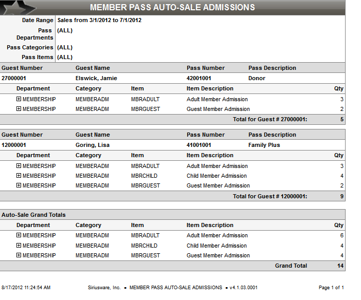
Task: Click the Pass Categories label
Action: click(30, 47)
